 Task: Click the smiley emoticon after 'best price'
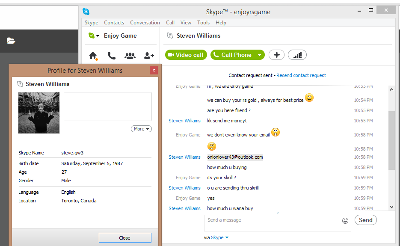[309, 98]
